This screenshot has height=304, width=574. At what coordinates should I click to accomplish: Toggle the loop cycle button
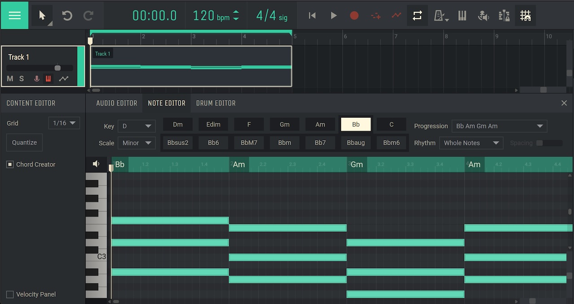(x=417, y=16)
